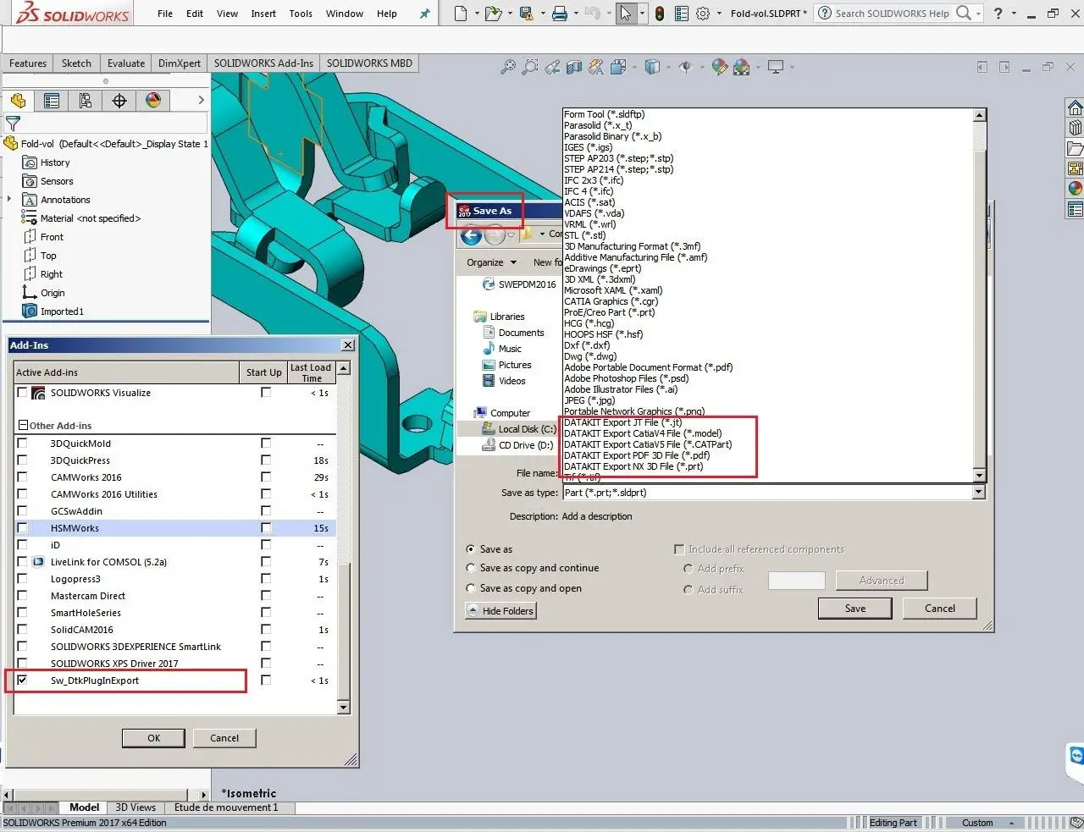
Task: Click Cancel in the Add-Ins dialog
Action: 224,738
